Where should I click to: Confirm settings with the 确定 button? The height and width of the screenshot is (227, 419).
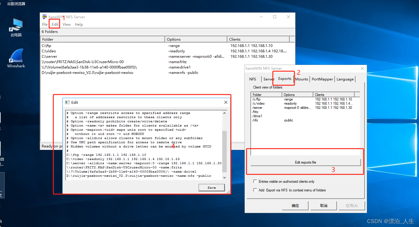click(x=295, y=205)
